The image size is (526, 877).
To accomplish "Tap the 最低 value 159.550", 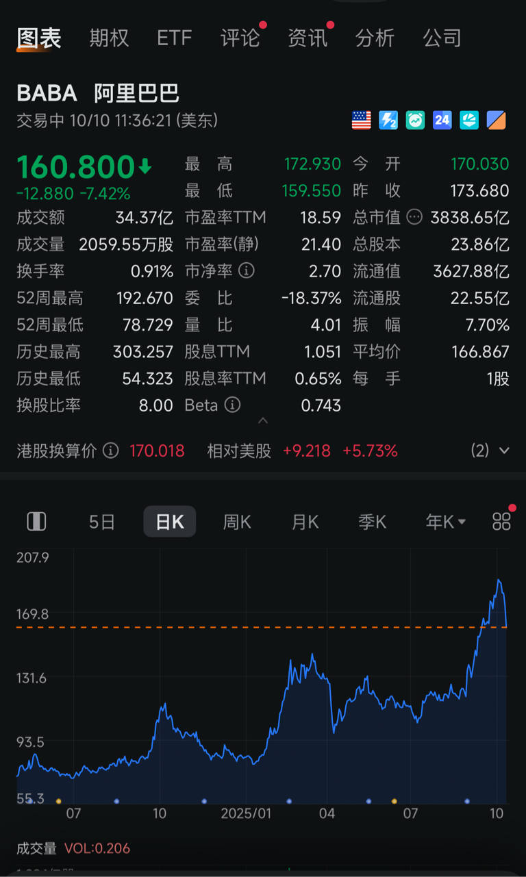I will click(312, 190).
